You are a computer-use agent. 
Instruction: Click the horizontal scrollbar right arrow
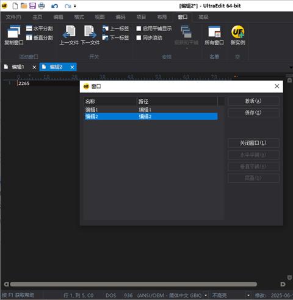coord(283,284)
